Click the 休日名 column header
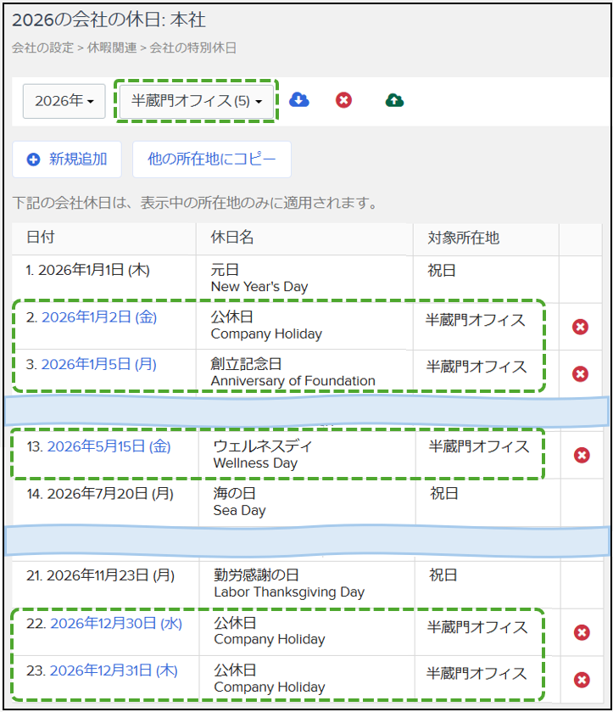Image resolution: width=613 pixels, height=712 pixels. tap(231, 238)
